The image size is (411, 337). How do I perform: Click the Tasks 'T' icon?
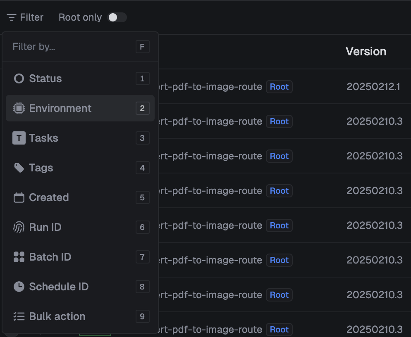click(x=19, y=138)
